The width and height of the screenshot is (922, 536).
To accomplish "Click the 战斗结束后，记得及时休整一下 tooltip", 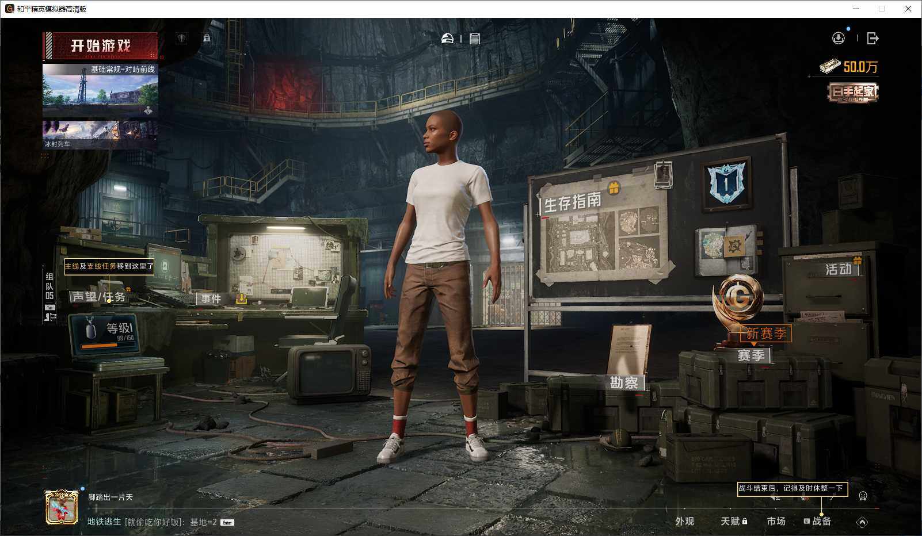I will [x=793, y=489].
